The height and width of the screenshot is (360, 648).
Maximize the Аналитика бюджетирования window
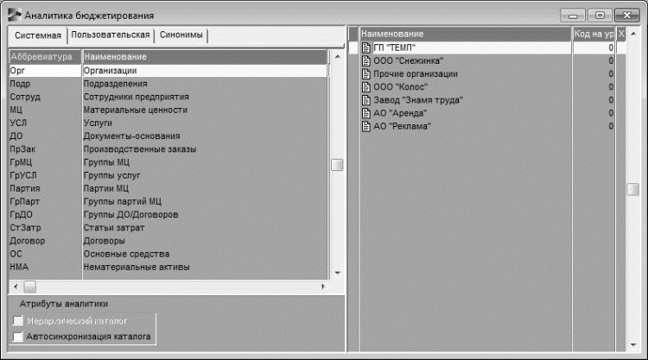tap(600, 16)
